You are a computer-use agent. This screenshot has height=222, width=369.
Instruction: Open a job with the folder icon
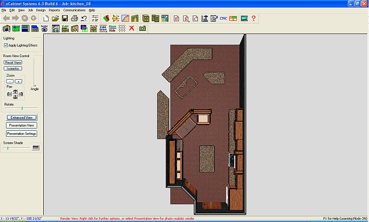coord(55,18)
